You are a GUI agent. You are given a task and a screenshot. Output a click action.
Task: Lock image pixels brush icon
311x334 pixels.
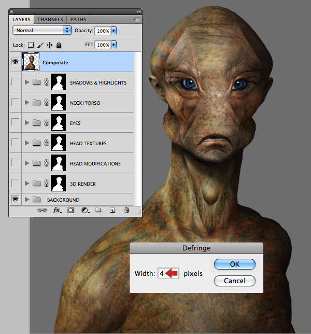pyautogui.click(x=40, y=45)
